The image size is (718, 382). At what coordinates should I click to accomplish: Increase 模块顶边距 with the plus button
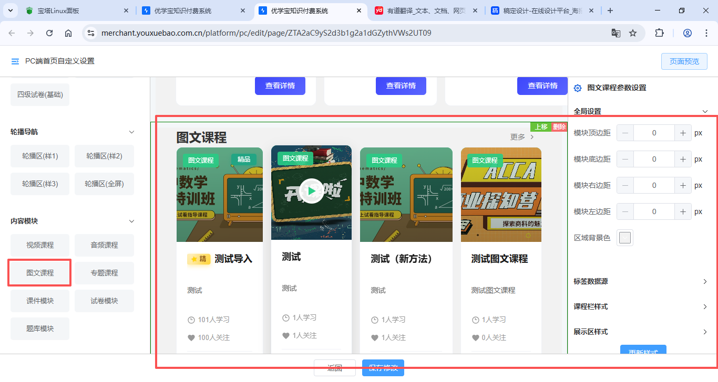point(683,133)
